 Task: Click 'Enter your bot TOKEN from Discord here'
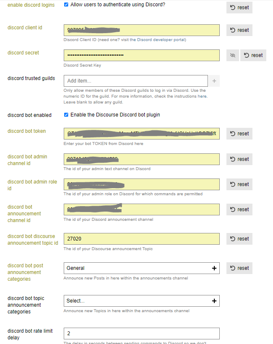103,143
